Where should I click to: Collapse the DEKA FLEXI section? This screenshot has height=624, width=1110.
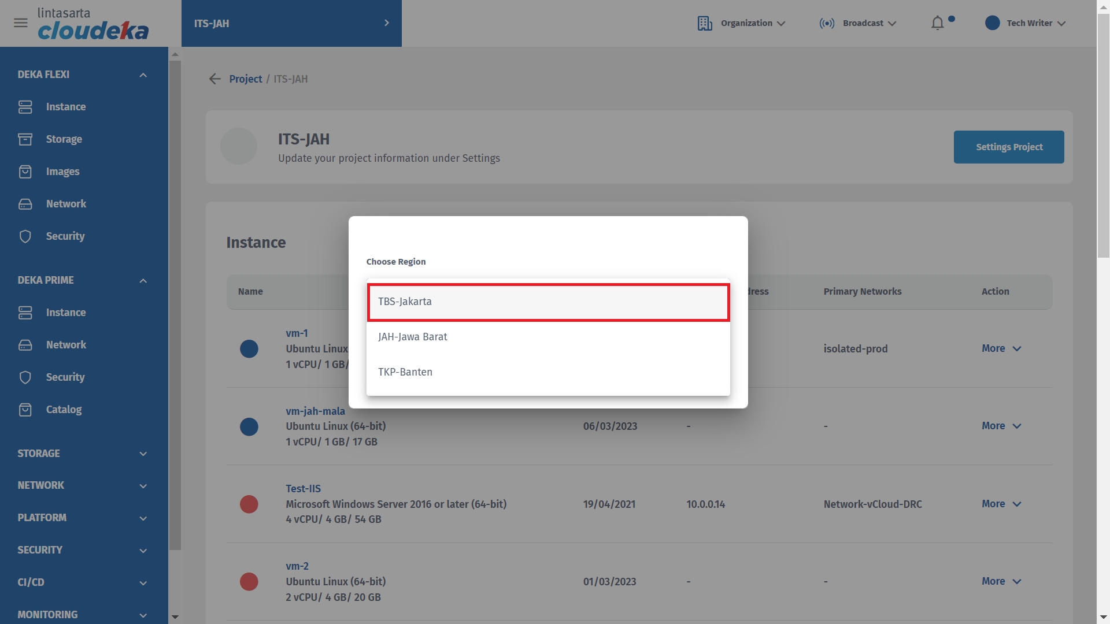pos(143,75)
